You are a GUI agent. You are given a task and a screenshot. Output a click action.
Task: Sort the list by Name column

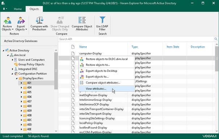tap(83, 47)
